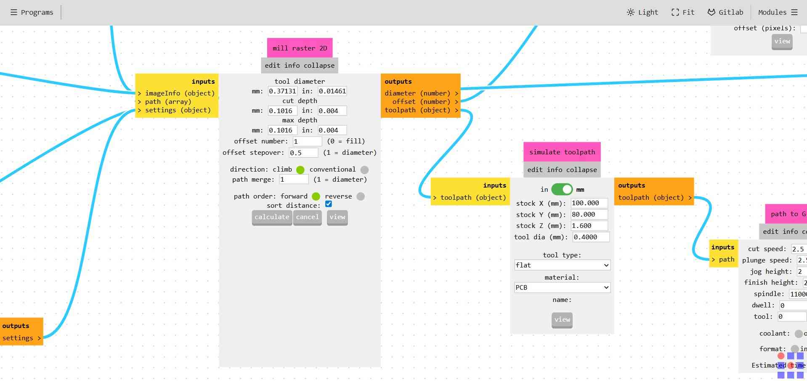Screen dimensions: 807x381
Task: Select the coolant radio button
Action: tap(799, 334)
